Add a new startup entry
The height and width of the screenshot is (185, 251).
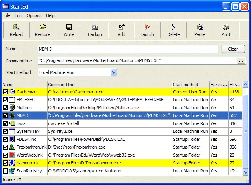click(121, 27)
